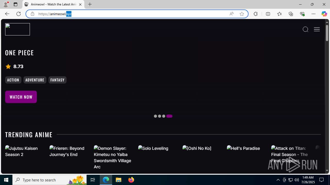
Task: Select the active purple carousel indicator
Action: pyautogui.click(x=169, y=116)
